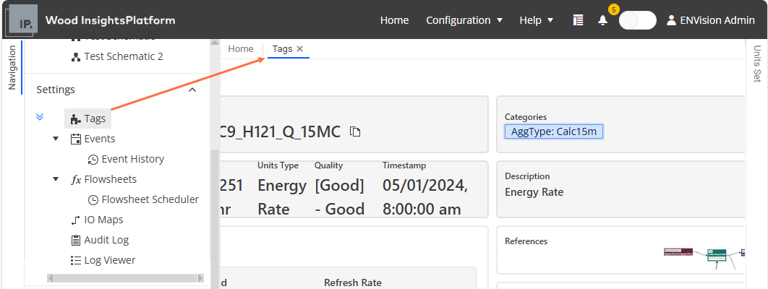Switch to the Home page tab
768x289 pixels.
pos(241,49)
